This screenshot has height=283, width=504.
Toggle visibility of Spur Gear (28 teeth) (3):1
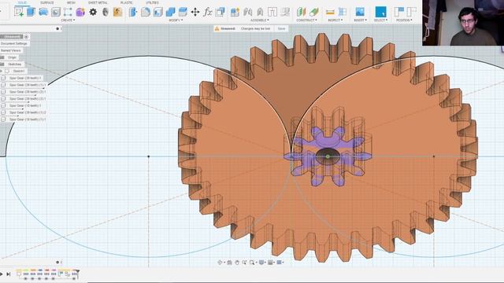click(3, 99)
